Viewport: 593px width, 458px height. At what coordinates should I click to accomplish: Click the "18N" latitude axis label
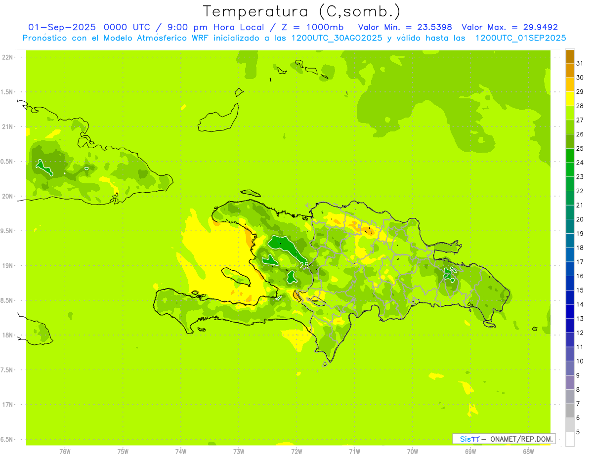coord(8,335)
